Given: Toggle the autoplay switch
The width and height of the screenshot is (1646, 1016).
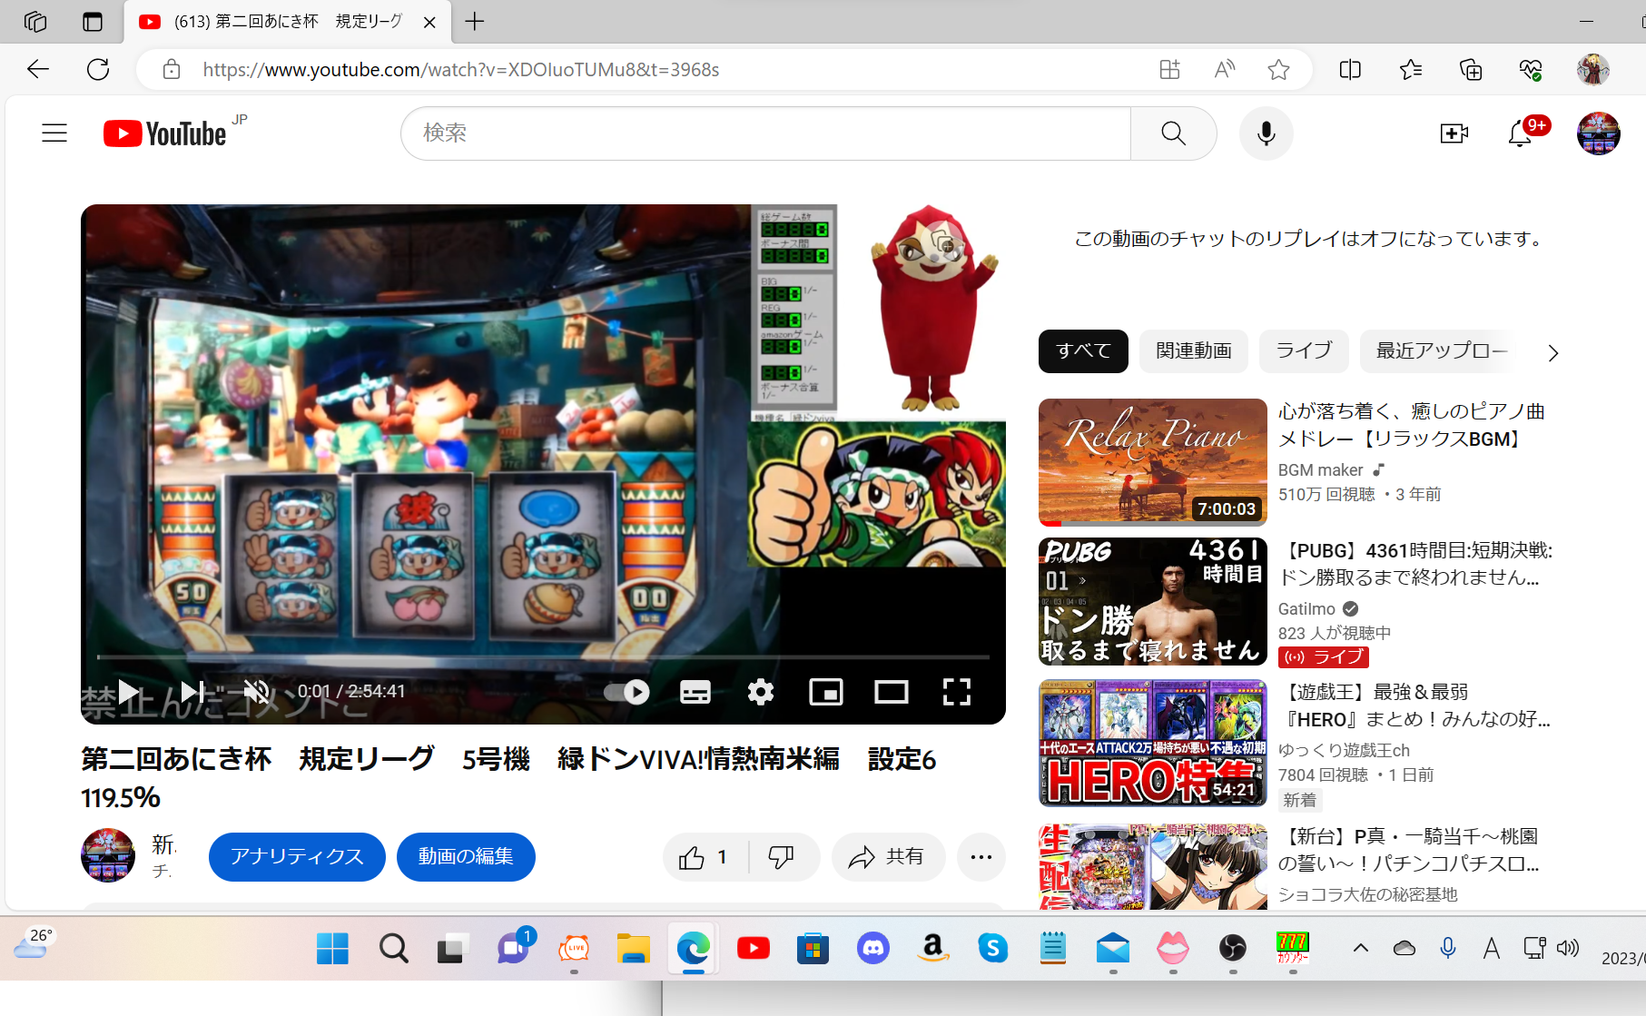Looking at the screenshot, I should [626, 692].
